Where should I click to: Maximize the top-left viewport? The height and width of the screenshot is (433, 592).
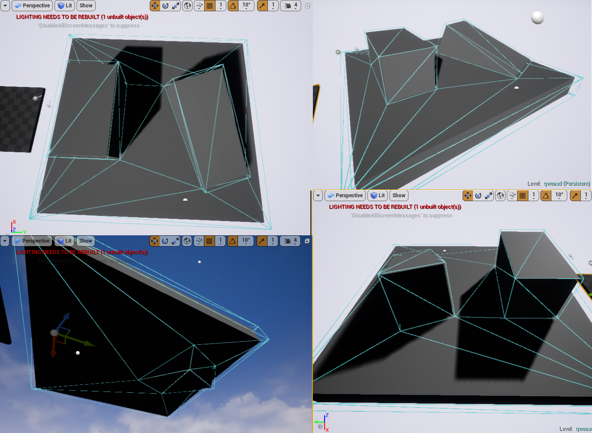click(x=308, y=6)
